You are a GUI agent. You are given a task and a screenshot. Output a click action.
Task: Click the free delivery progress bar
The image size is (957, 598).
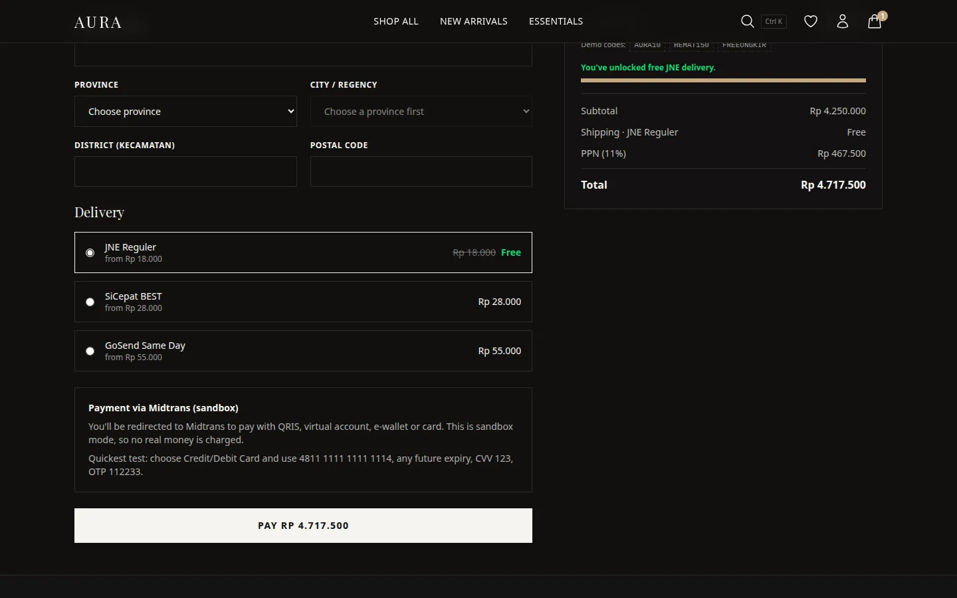click(723, 80)
